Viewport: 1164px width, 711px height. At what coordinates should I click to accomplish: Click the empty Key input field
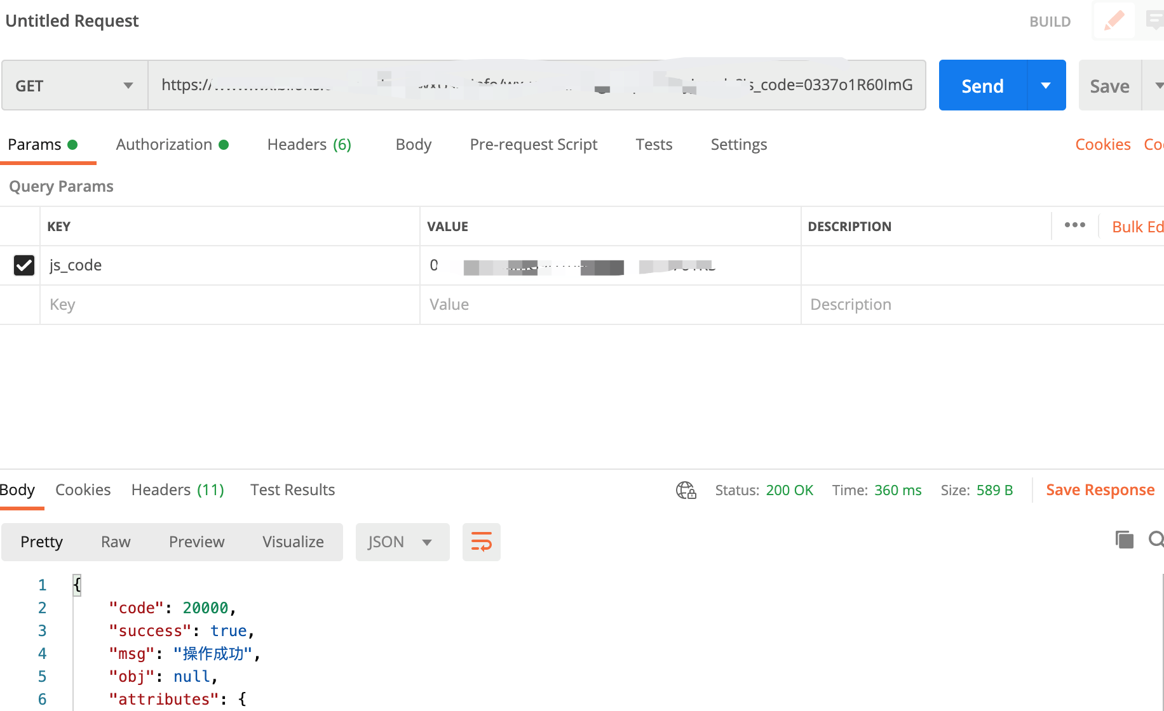pyautogui.click(x=229, y=305)
